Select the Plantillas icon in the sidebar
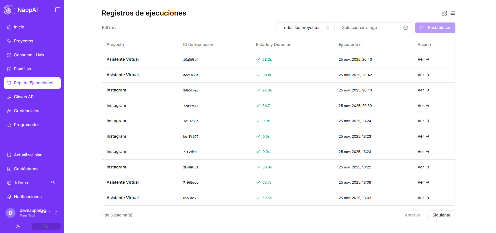 [x=9, y=69]
